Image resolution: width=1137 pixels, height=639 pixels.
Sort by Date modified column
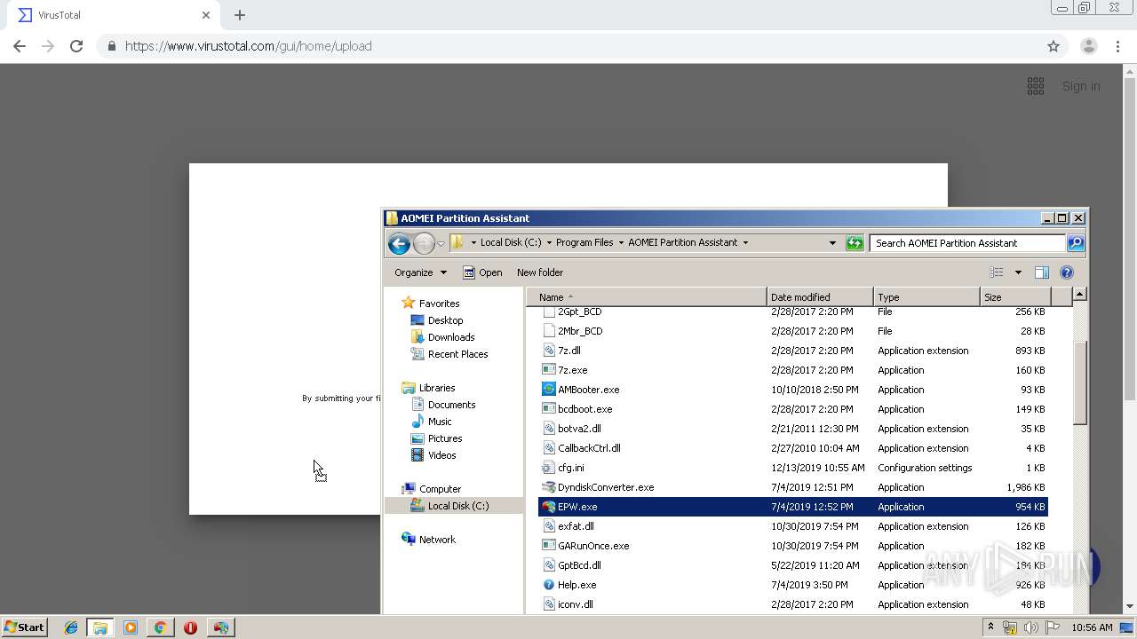(x=819, y=297)
